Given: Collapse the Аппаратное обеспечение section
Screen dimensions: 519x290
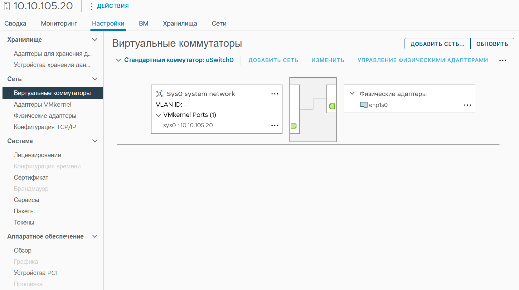Looking at the screenshot, I should pos(95,236).
